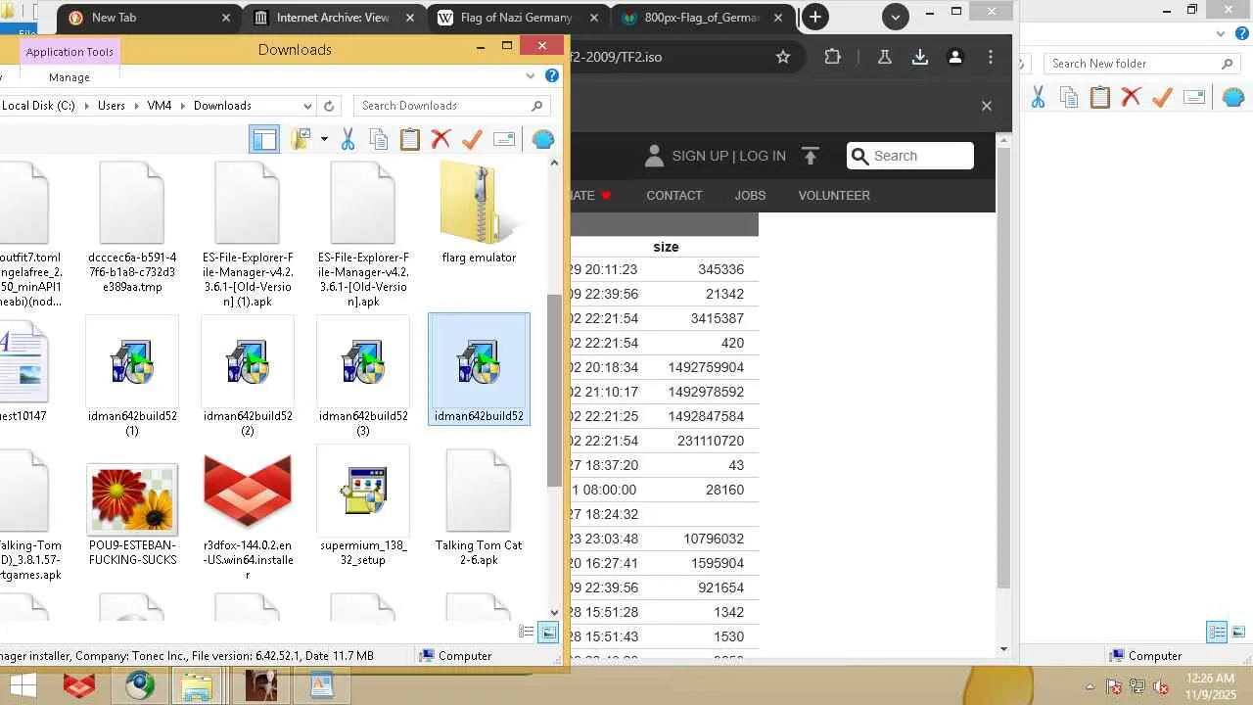Delete selected file with red X in Downloads
This screenshot has height=705, width=1253.
441,139
